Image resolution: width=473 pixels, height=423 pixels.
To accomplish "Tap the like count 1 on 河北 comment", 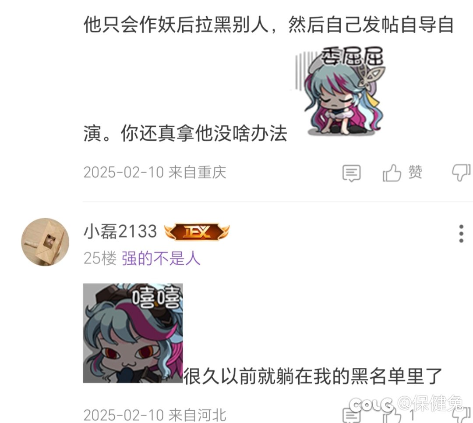I will (412, 416).
